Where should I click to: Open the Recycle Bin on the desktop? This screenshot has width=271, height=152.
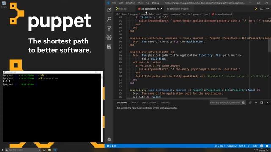pos(4,4)
